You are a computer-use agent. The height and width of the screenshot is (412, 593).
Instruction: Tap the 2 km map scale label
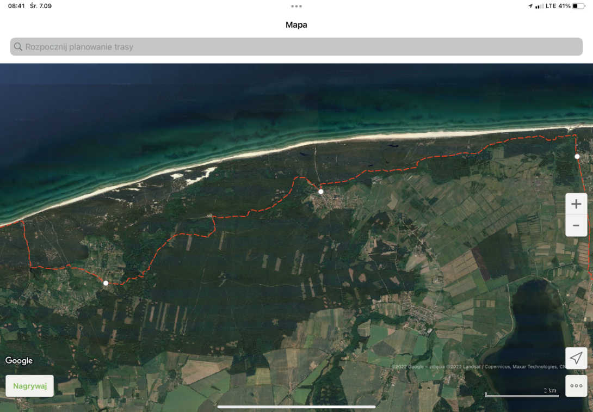point(550,390)
